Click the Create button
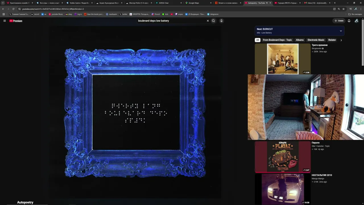 pyautogui.click(x=339, y=21)
